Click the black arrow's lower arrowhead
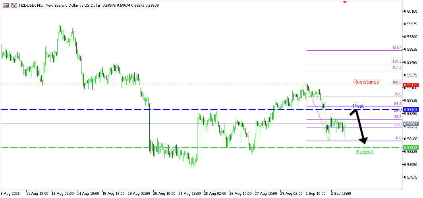This screenshot has height=198, width=423. (x=364, y=141)
